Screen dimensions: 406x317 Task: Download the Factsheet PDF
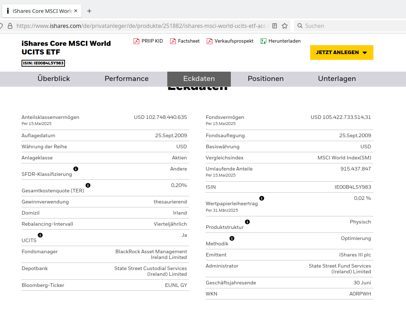point(185,41)
